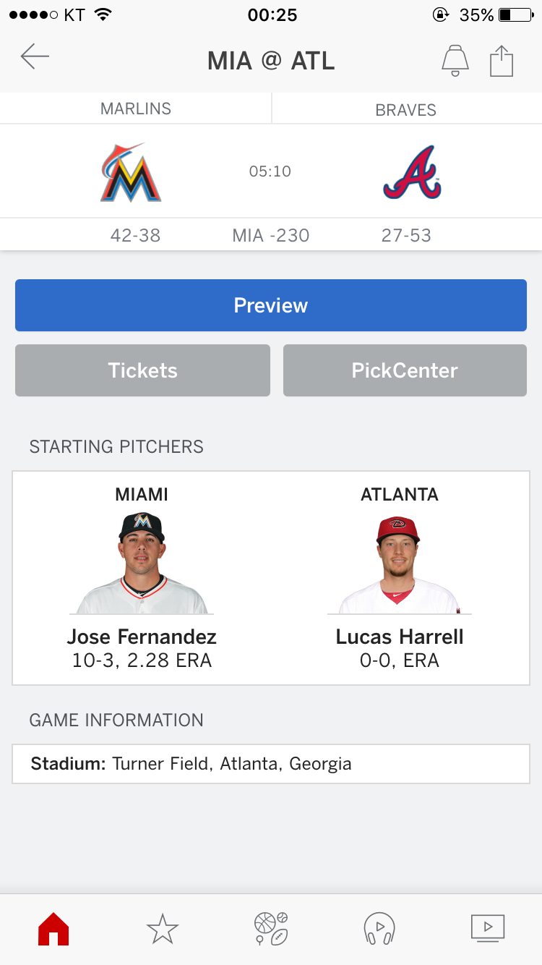This screenshot has width=542, height=965.
Task: Open Favorites star tab
Action: [x=162, y=929]
